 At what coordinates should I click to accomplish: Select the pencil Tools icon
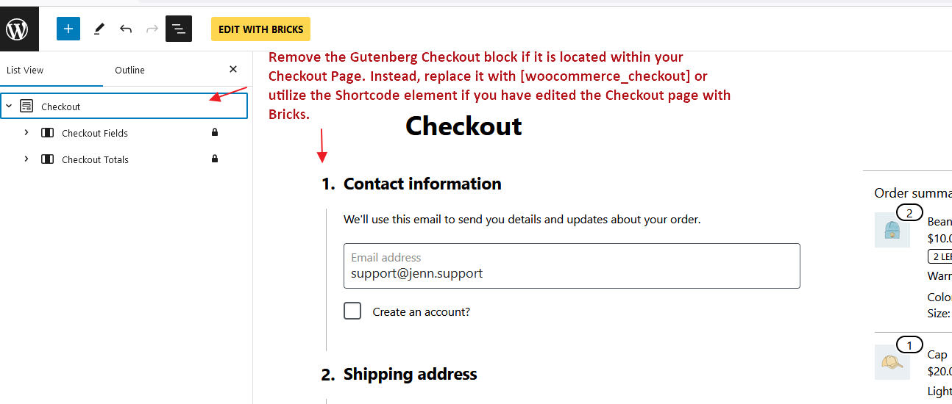click(x=99, y=29)
